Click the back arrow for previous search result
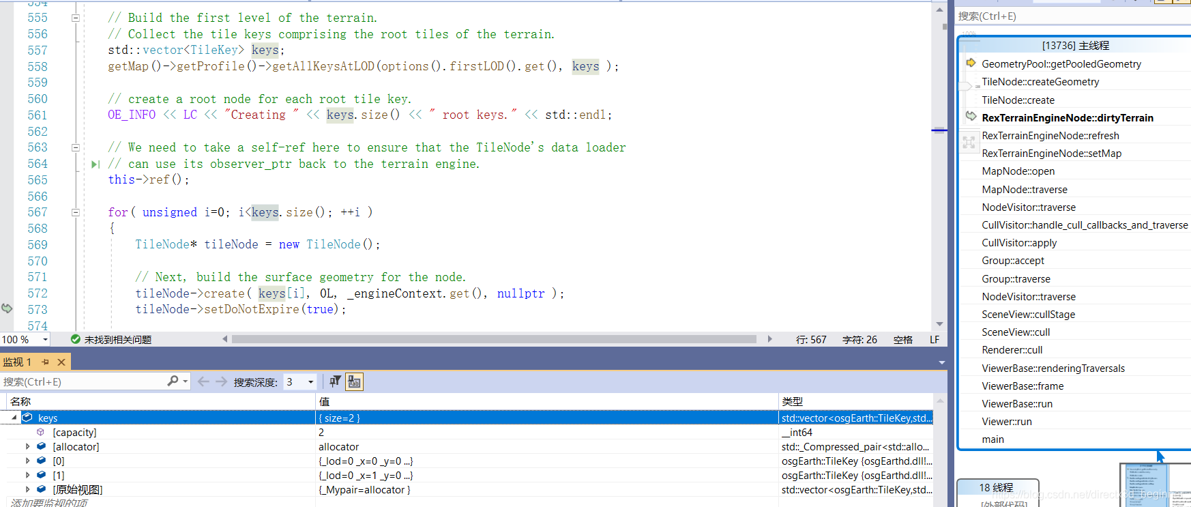 [203, 381]
